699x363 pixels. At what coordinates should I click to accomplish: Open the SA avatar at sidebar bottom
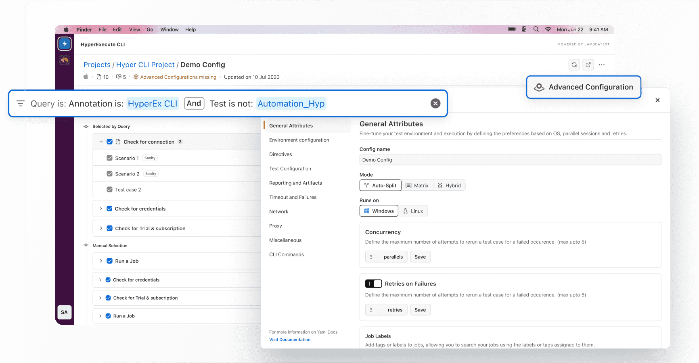(65, 312)
